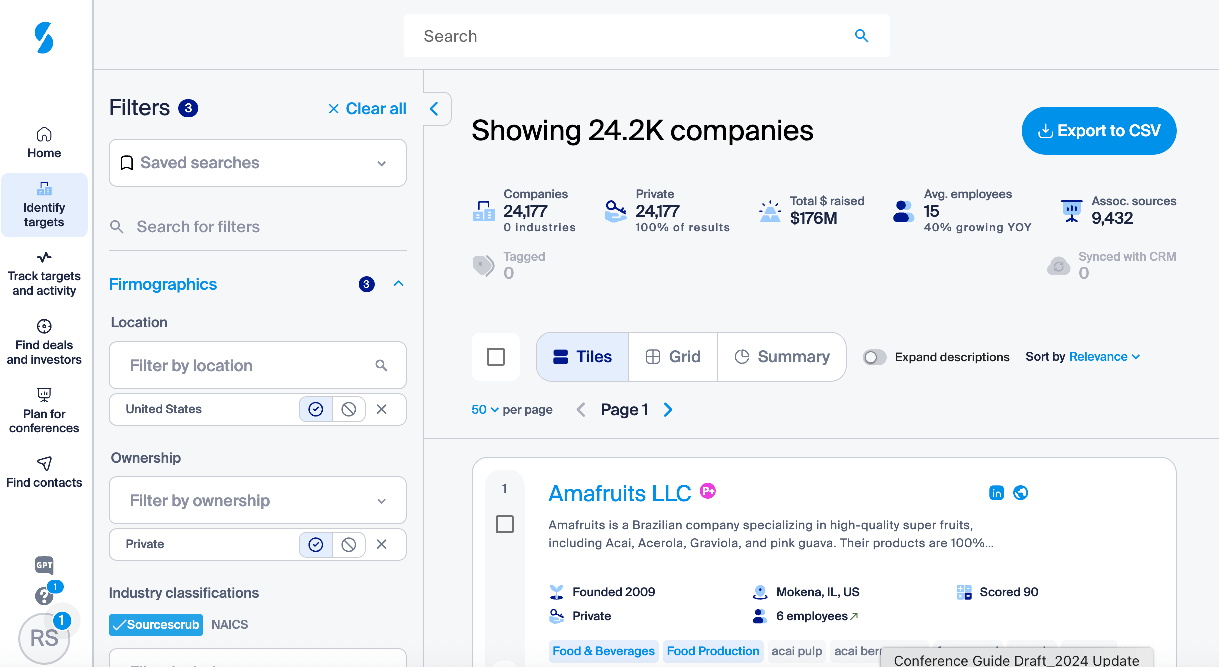Viewport: 1219px width, 667px height.
Task: Open Amafruits website globe icon
Action: (x=1020, y=493)
